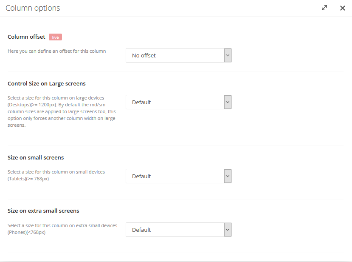This screenshot has height=262, width=352.
Task: Select the No offset combo box field
Action: click(x=178, y=55)
